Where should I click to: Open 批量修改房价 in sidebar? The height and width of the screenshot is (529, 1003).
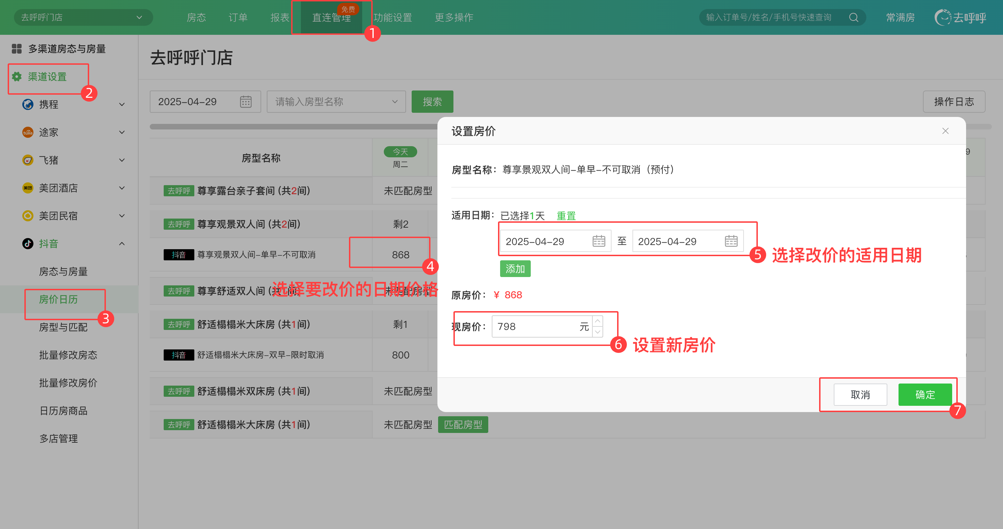click(x=68, y=383)
